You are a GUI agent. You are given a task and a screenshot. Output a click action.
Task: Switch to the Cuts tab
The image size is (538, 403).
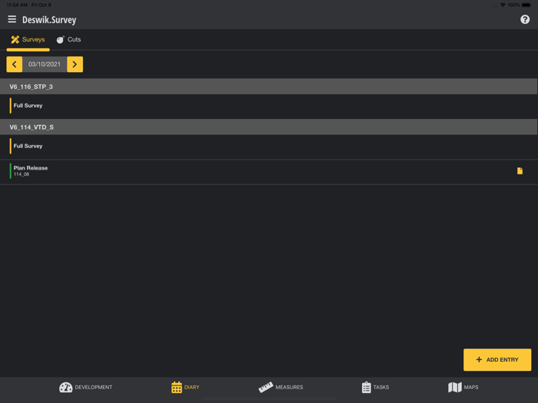click(68, 40)
